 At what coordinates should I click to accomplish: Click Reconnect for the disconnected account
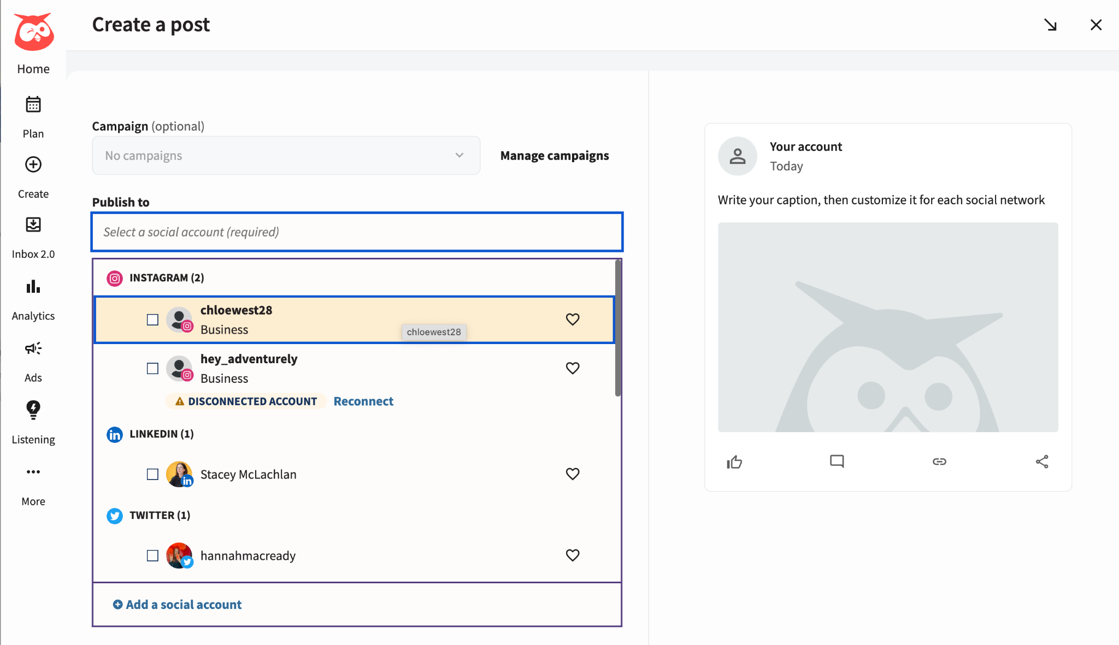coord(363,401)
